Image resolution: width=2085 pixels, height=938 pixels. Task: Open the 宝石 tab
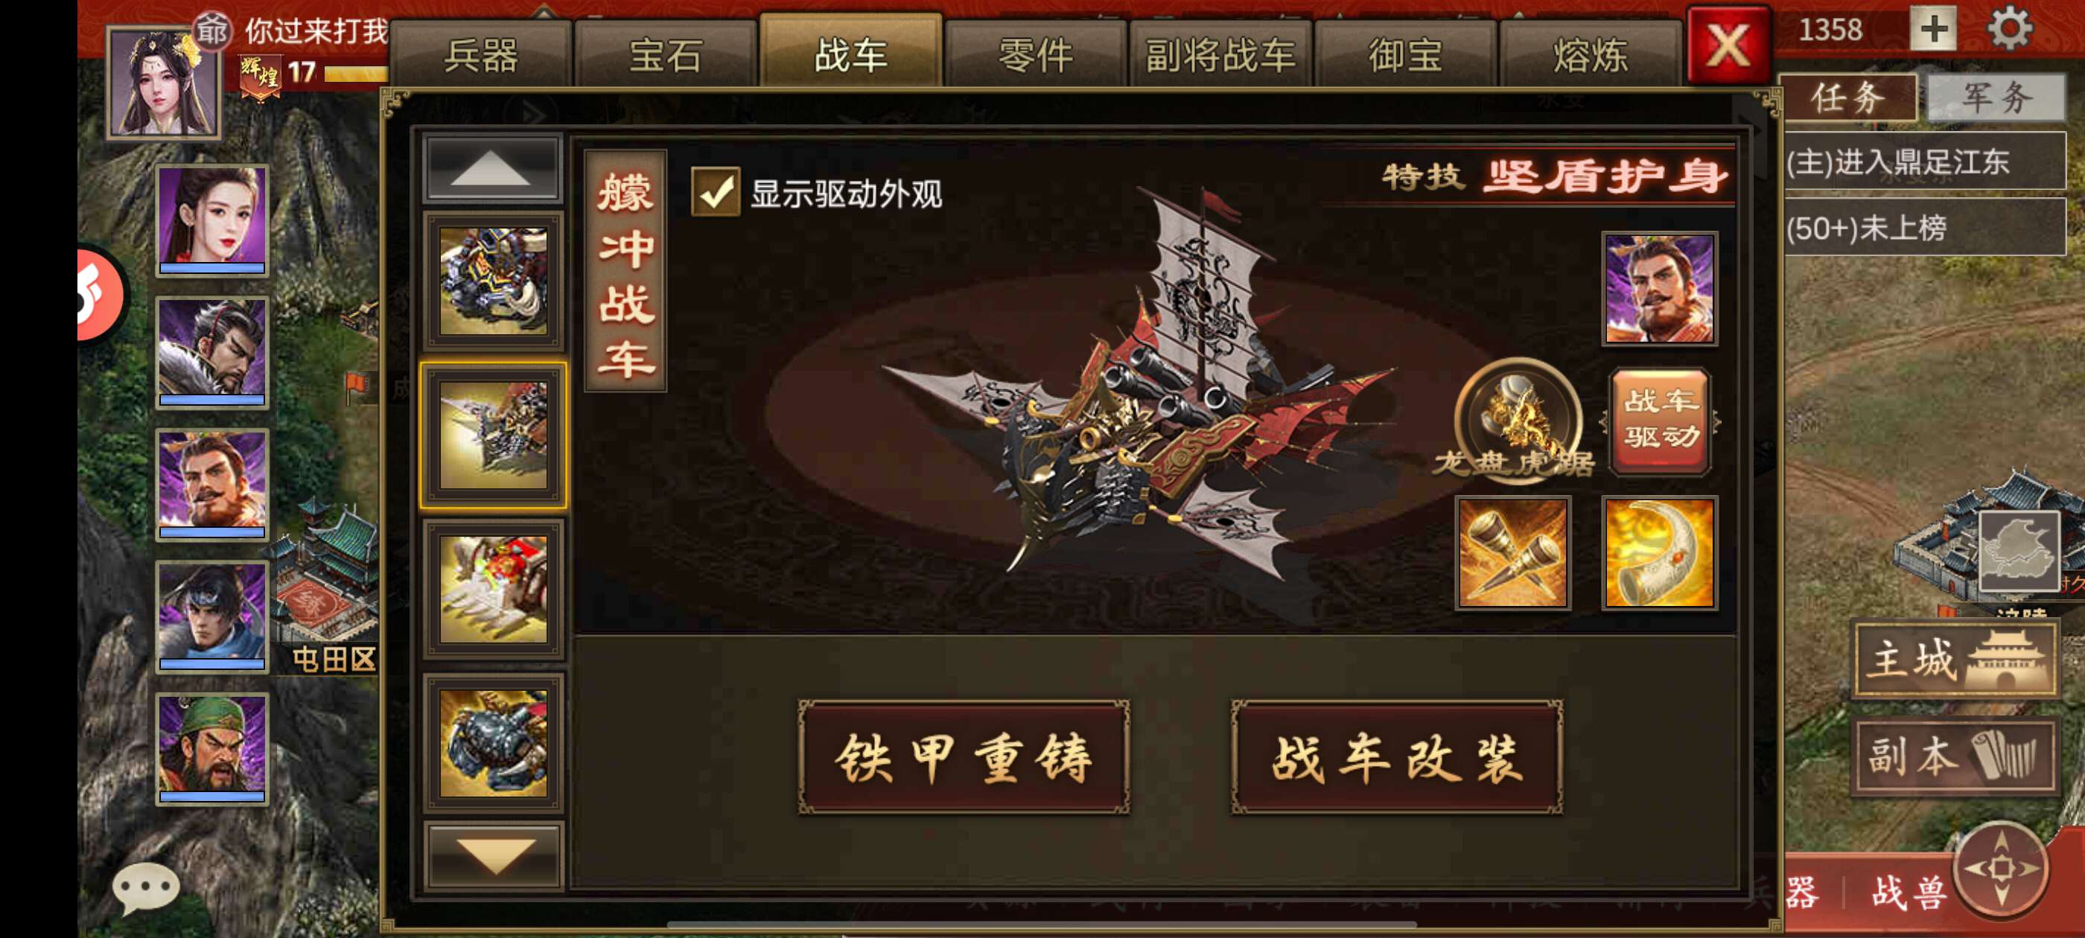click(665, 55)
